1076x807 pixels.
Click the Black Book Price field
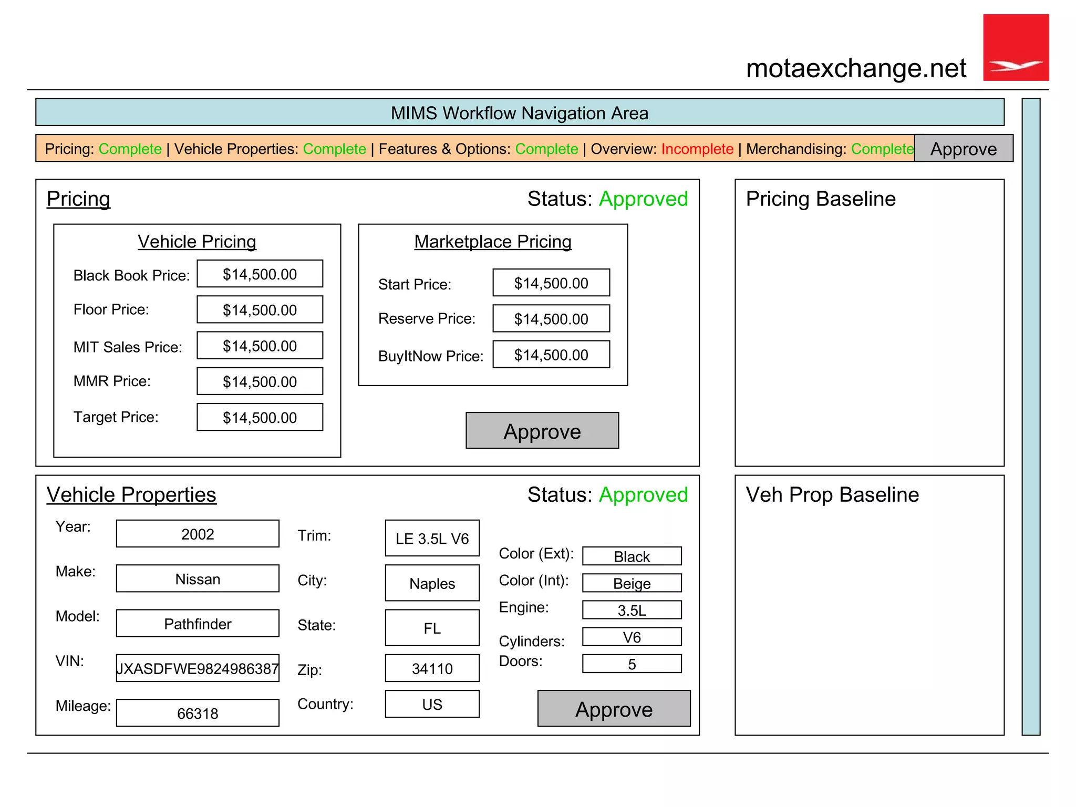(x=260, y=274)
